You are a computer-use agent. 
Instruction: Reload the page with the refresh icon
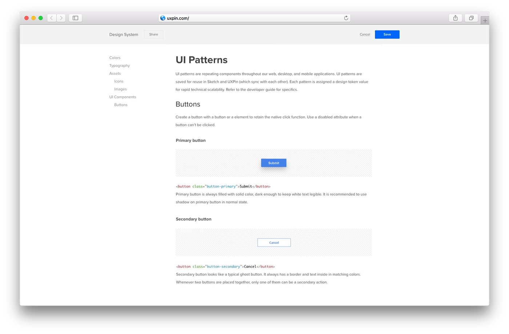coord(346,17)
